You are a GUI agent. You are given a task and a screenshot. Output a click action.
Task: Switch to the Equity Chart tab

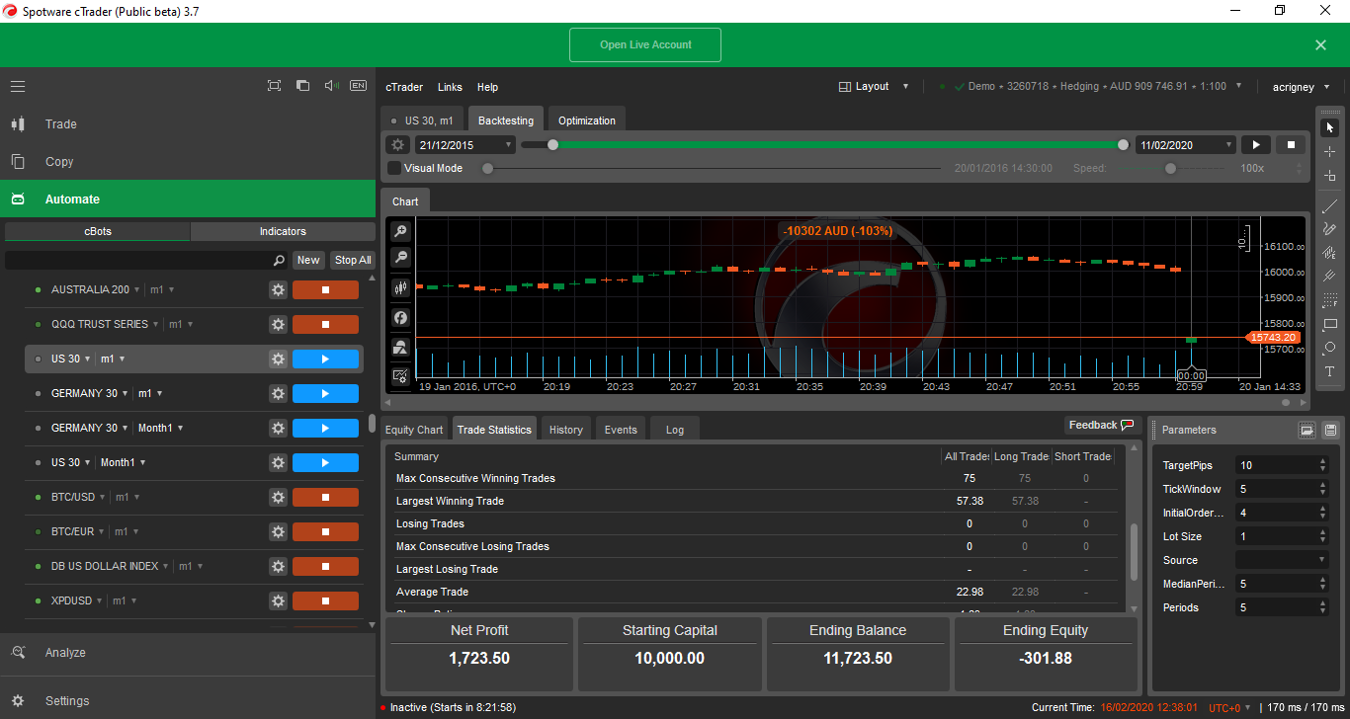tap(414, 430)
